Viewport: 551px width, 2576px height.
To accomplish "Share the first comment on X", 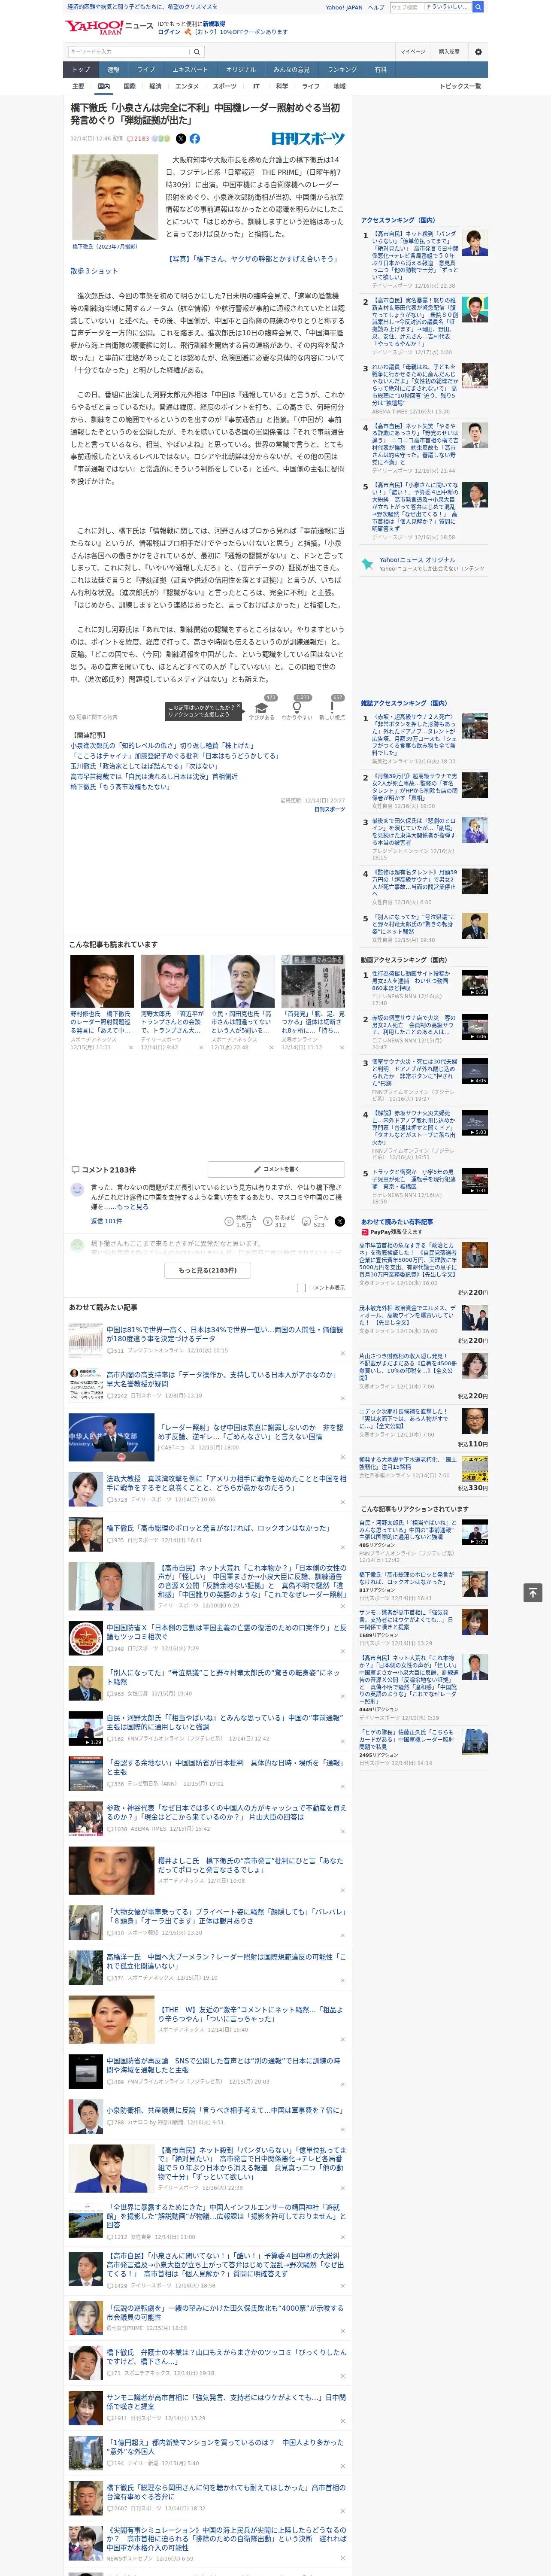I will pos(340,1221).
